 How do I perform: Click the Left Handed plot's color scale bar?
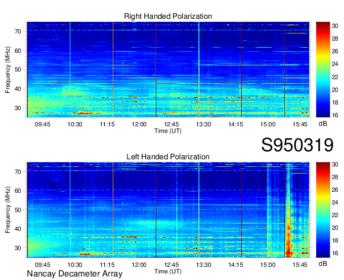[x=323, y=210]
